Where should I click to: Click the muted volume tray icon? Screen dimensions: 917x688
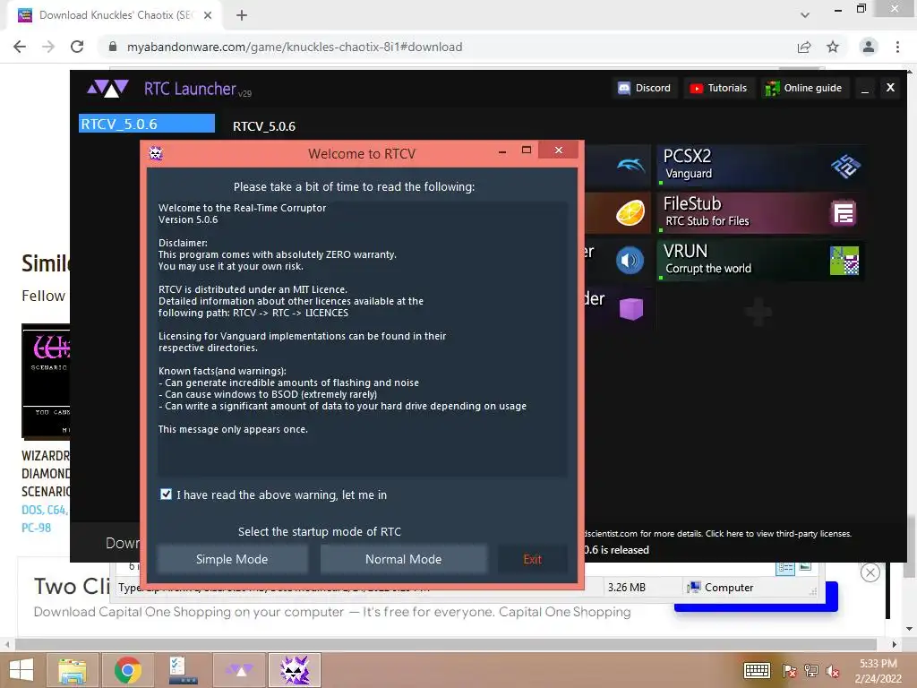[832, 670]
